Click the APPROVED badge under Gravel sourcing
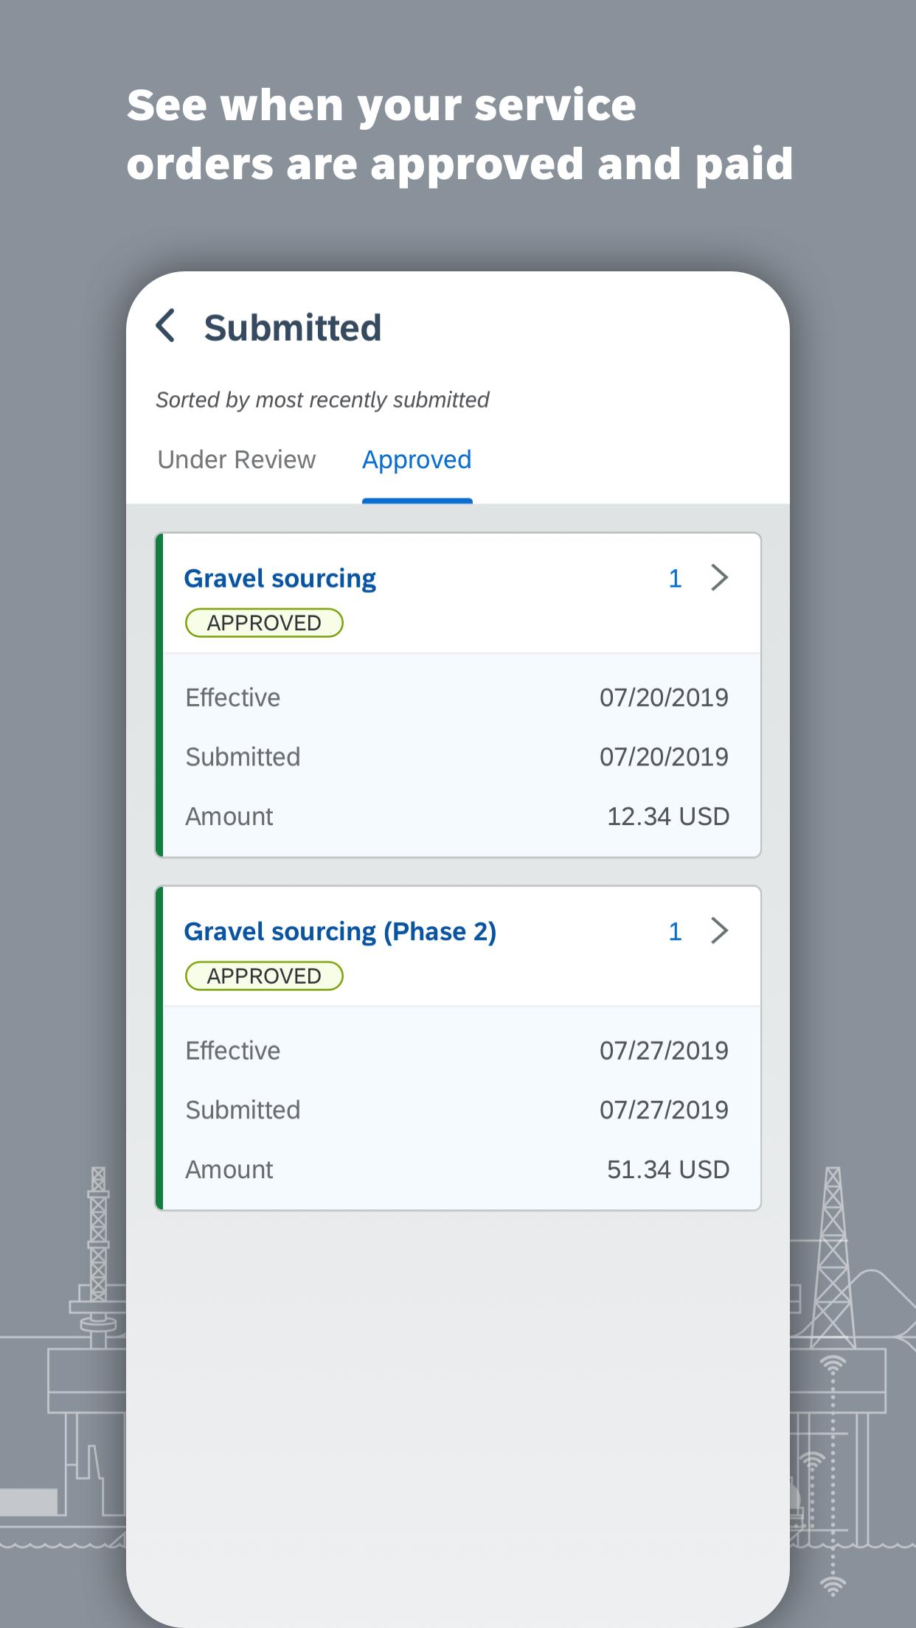The height and width of the screenshot is (1628, 916). [264, 623]
